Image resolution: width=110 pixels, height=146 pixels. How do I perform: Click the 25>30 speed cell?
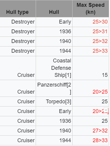[x=91, y=22]
